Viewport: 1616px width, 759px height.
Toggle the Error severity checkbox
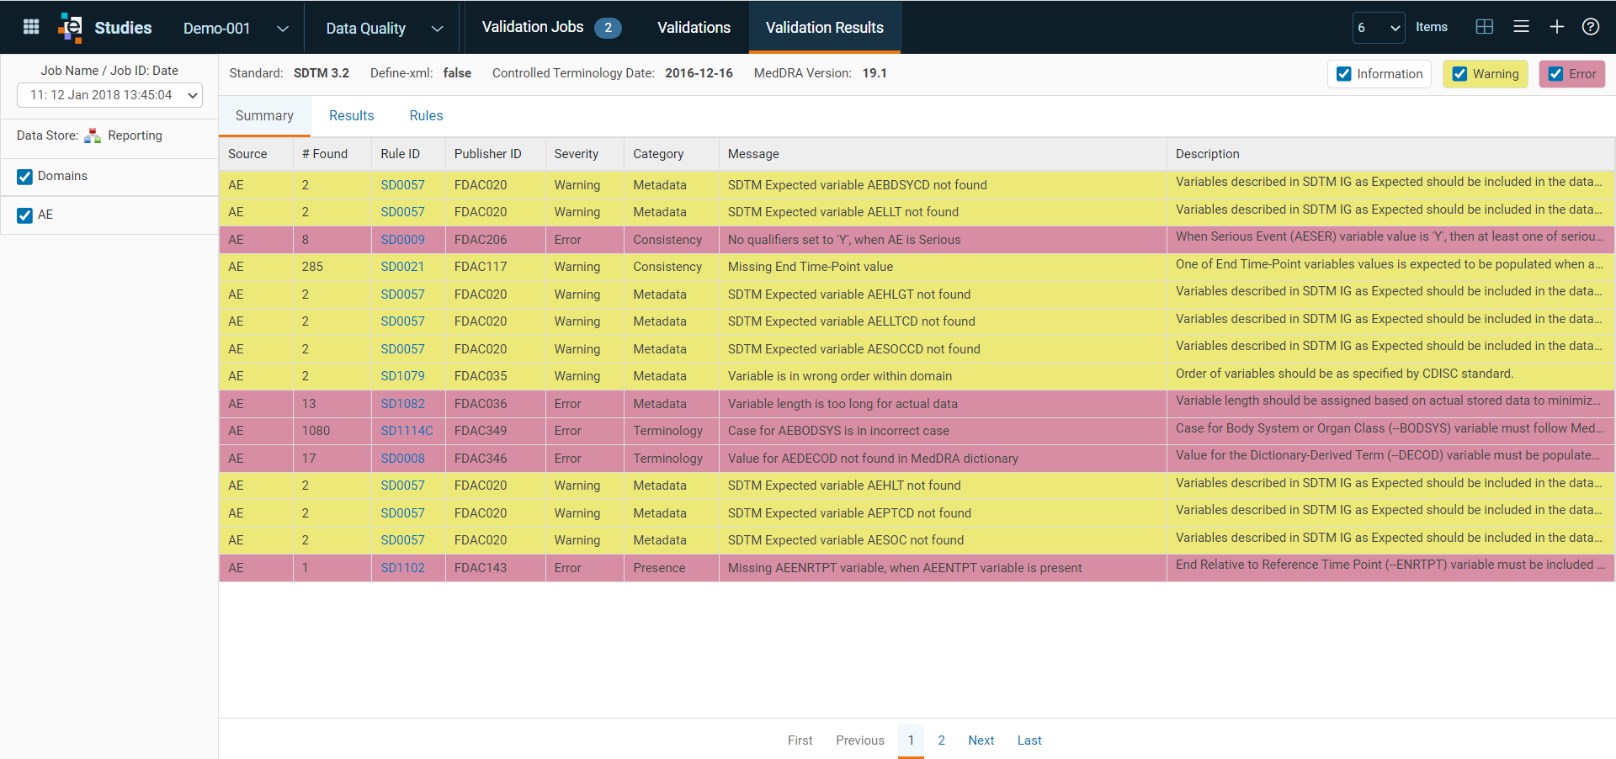1555,74
